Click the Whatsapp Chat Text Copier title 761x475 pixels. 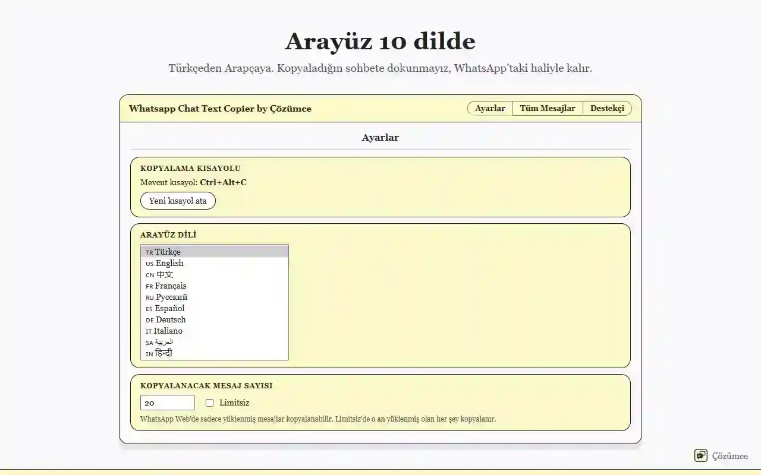(220, 109)
